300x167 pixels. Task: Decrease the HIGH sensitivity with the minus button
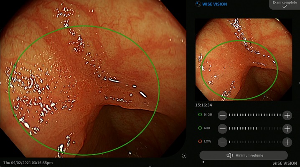click(222, 115)
